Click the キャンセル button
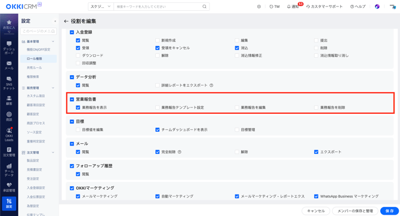The width and height of the screenshot is (400, 216). (316, 211)
